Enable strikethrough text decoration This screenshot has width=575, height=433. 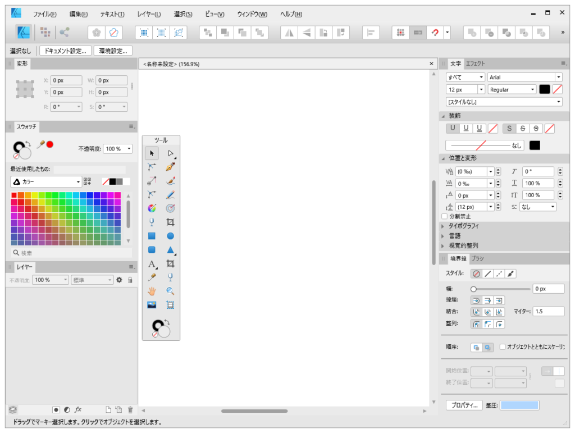click(x=522, y=128)
